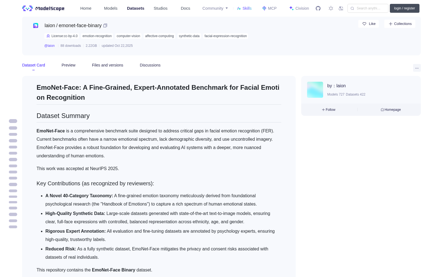Open the Docs menu item

pyautogui.click(x=186, y=8)
